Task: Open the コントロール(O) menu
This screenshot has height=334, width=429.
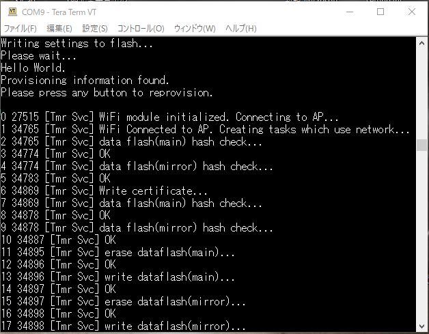Action: 141,29
